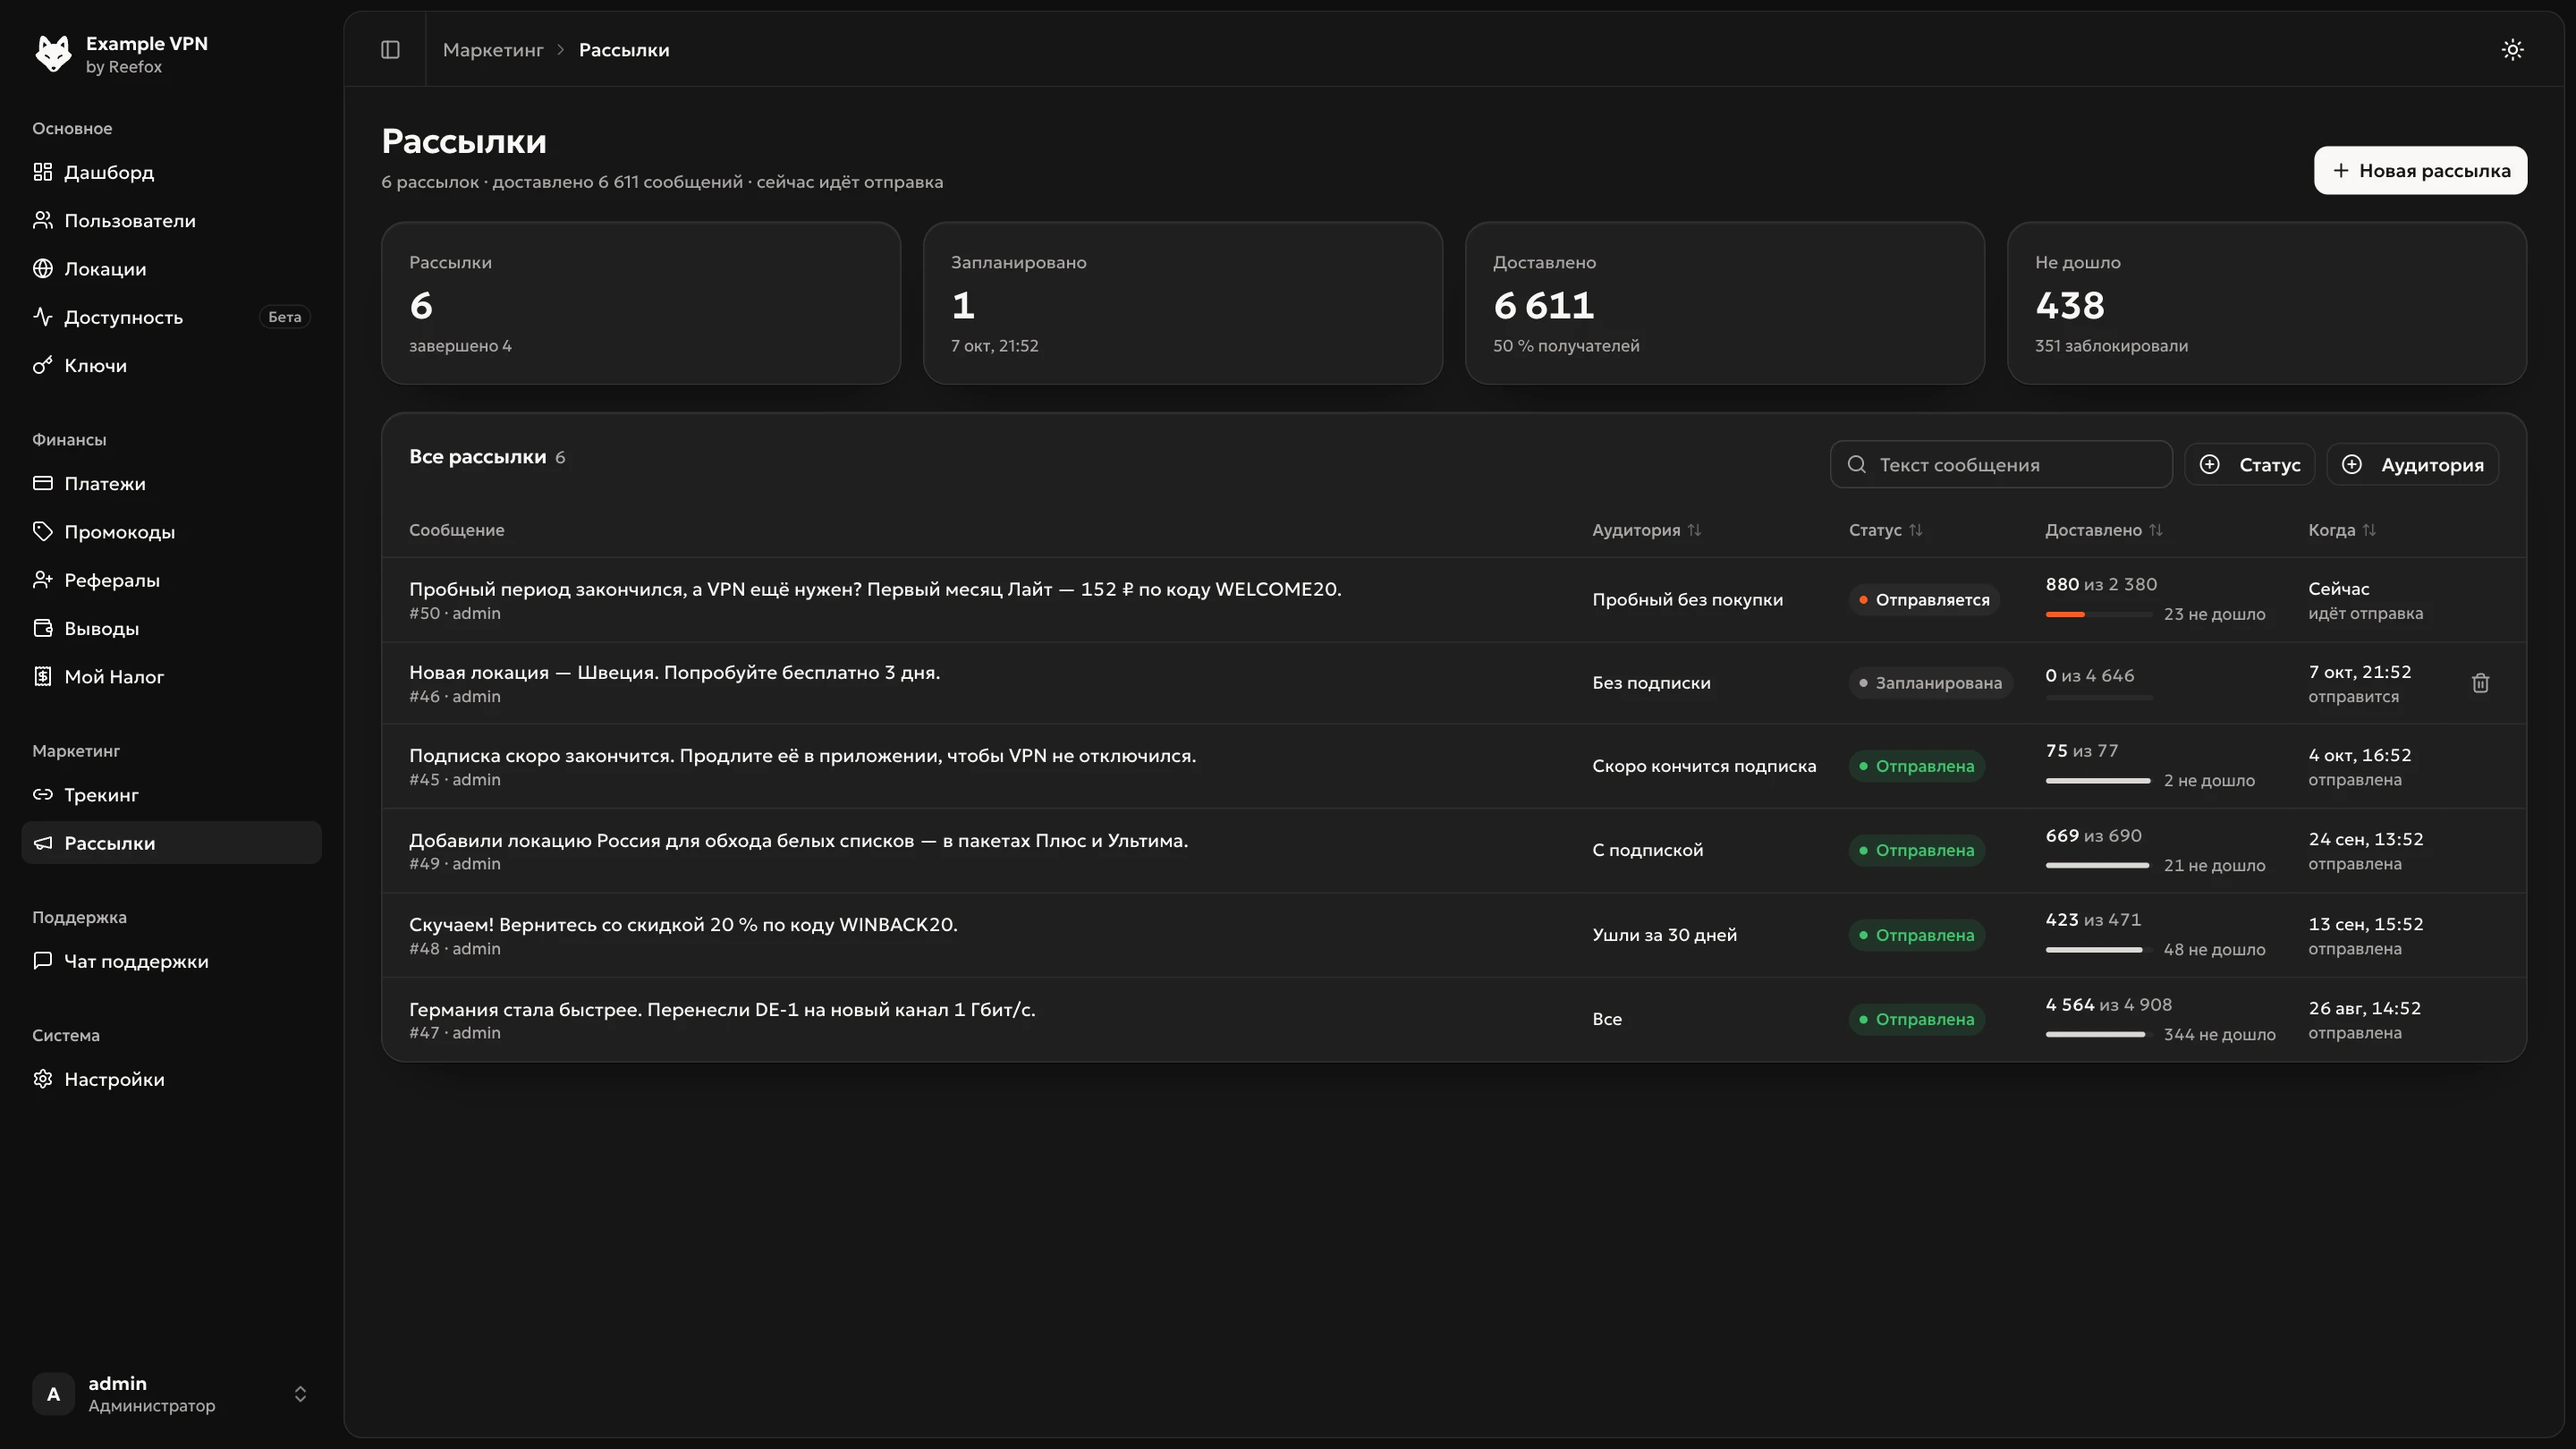Click the Отправляется status badge
Image resolution: width=2576 pixels, height=1449 pixels.
(x=1923, y=600)
